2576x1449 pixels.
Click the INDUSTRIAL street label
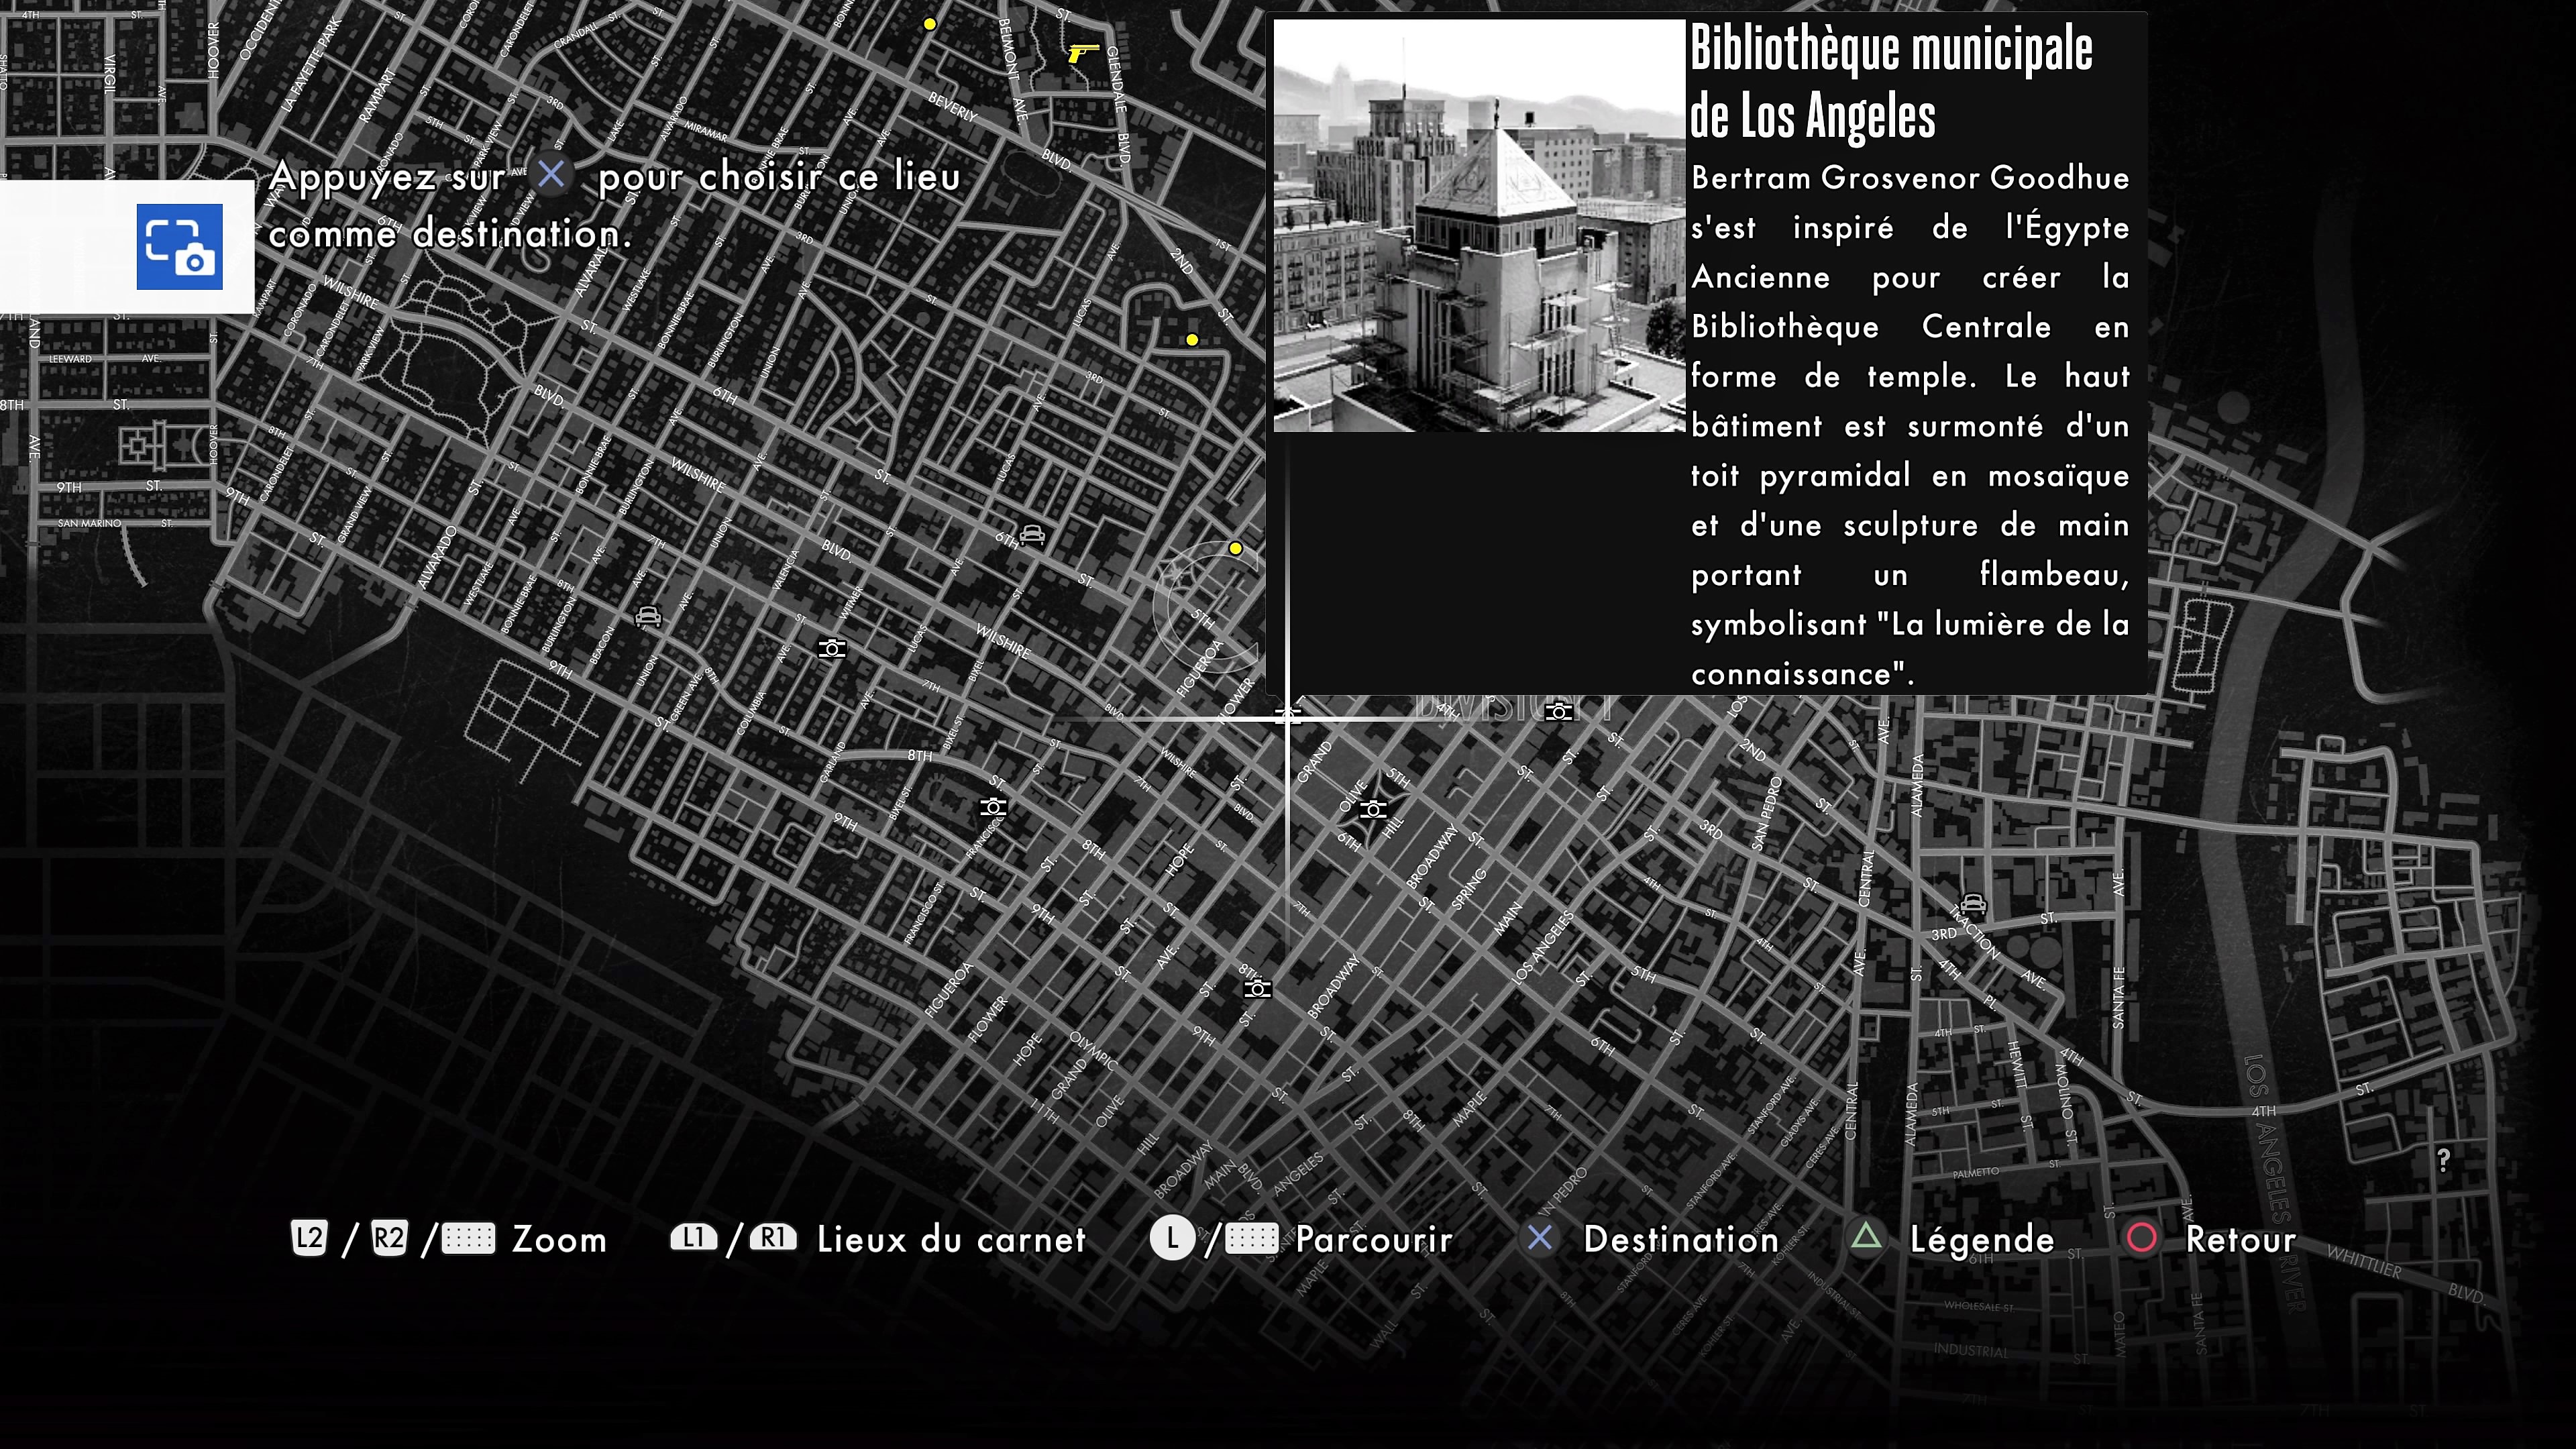point(1970,1350)
